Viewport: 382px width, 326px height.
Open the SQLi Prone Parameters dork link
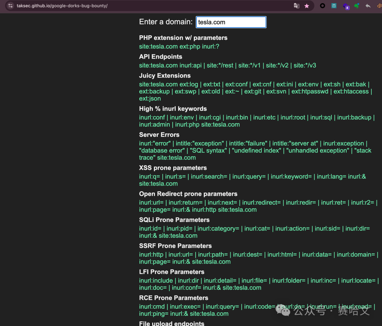coord(255,232)
